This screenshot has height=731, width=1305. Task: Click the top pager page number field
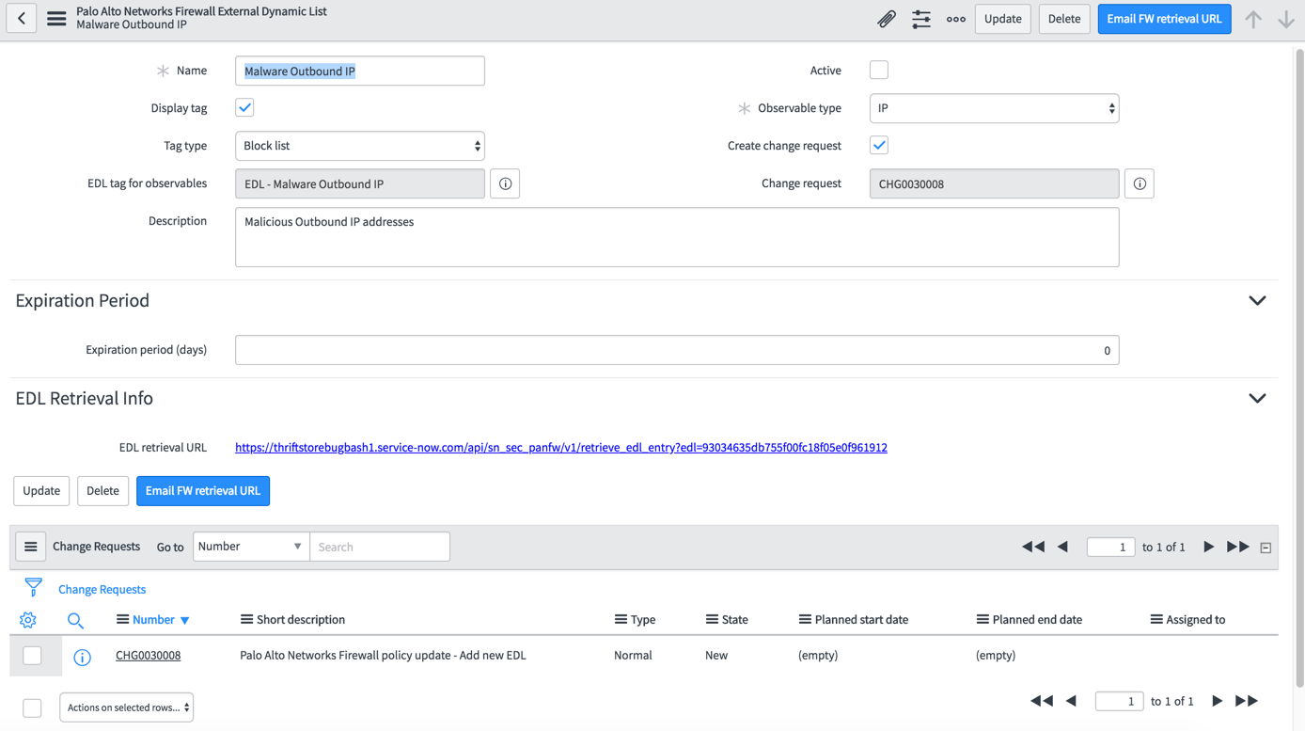[1110, 547]
